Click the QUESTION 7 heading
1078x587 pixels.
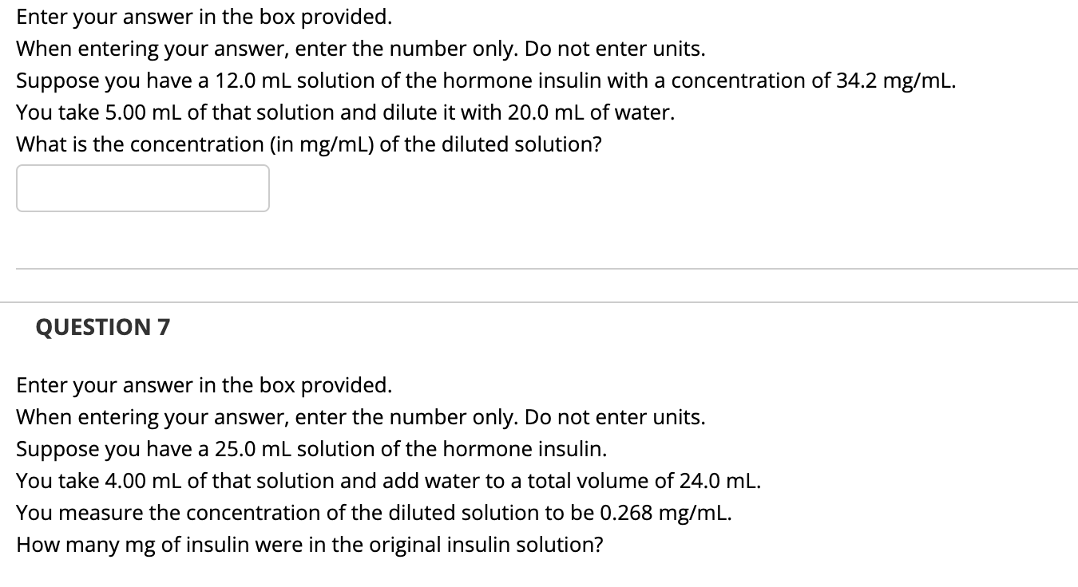[102, 327]
